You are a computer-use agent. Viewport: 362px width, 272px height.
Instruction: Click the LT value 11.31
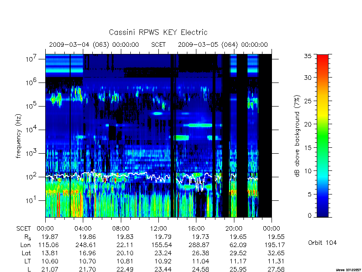click(x=276, y=261)
